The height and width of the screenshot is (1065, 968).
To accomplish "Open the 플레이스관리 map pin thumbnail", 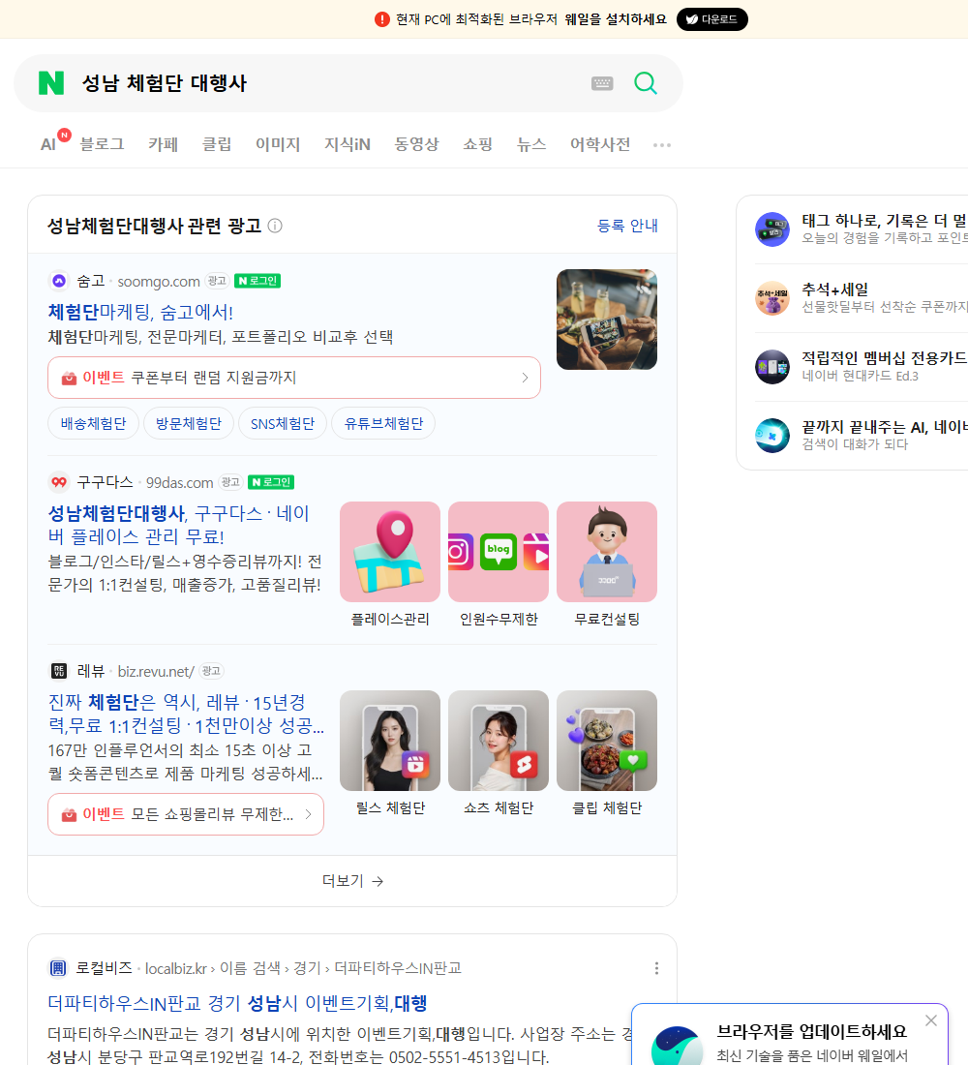I will 390,552.
